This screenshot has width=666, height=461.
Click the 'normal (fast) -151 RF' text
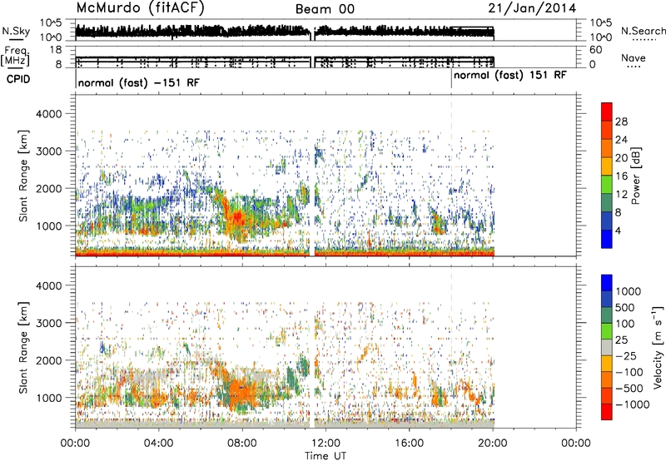[138, 82]
